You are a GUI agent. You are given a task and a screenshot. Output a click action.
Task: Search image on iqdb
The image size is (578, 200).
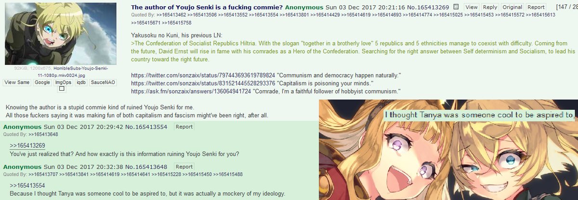tap(81, 82)
